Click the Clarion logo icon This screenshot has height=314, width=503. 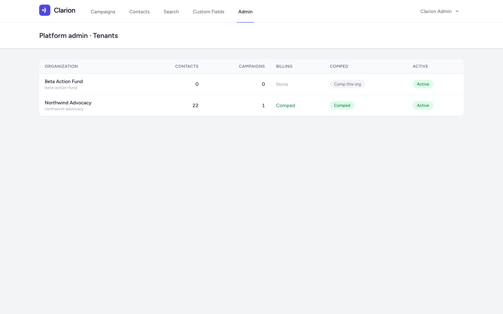tap(45, 10)
